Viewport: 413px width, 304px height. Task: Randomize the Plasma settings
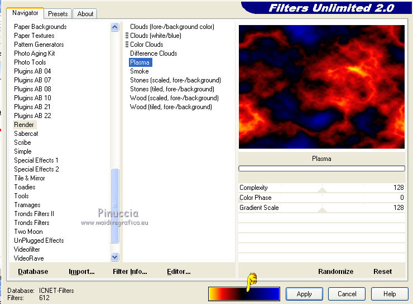tap(335, 271)
